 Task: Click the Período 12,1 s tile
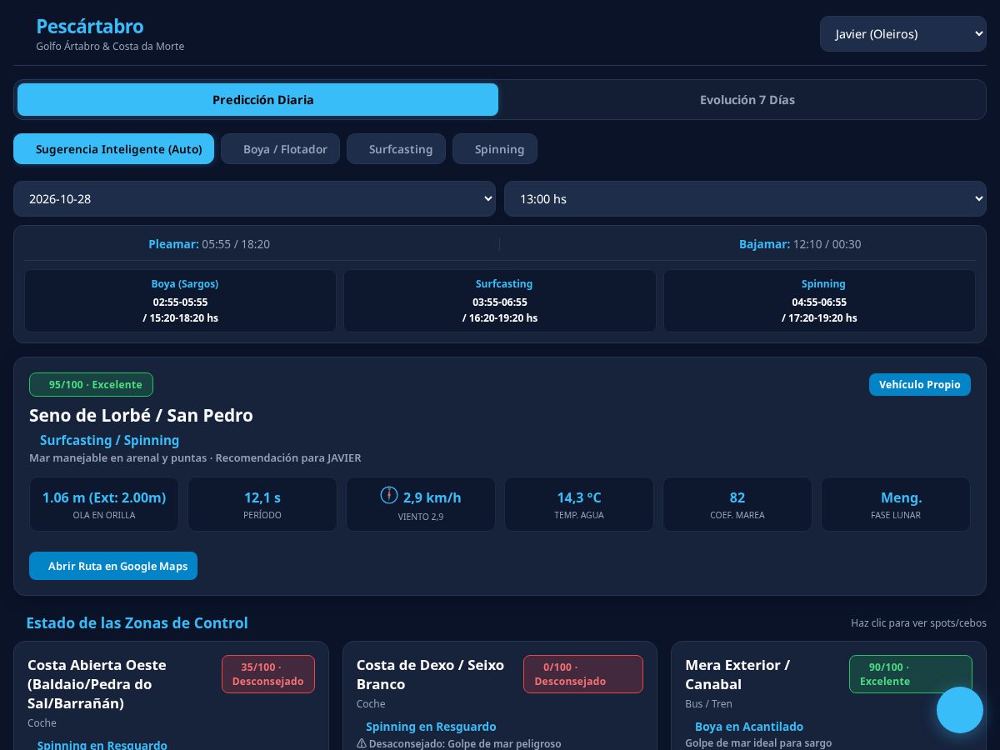pyautogui.click(x=262, y=504)
